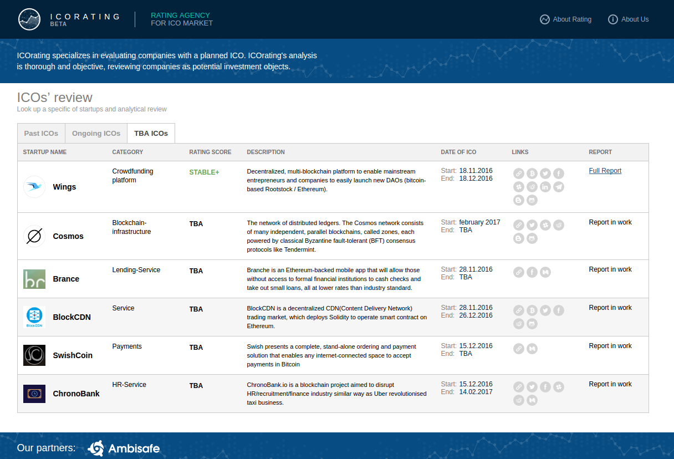Visit the BlockCDN Twitter icon
The height and width of the screenshot is (459, 674).
coord(545,310)
